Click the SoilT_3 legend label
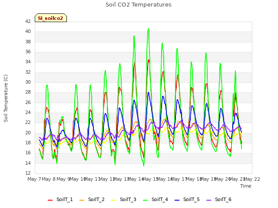Viewport: 278px width, 208px height. tap(128, 199)
